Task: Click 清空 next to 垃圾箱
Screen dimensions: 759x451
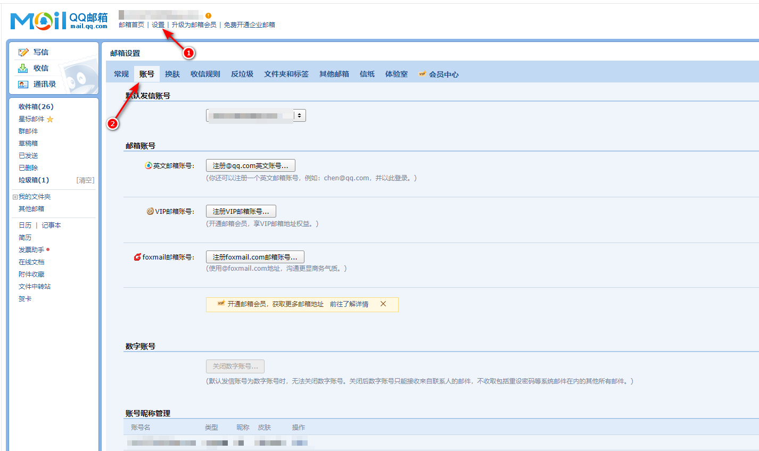Action: click(x=85, y=180)
